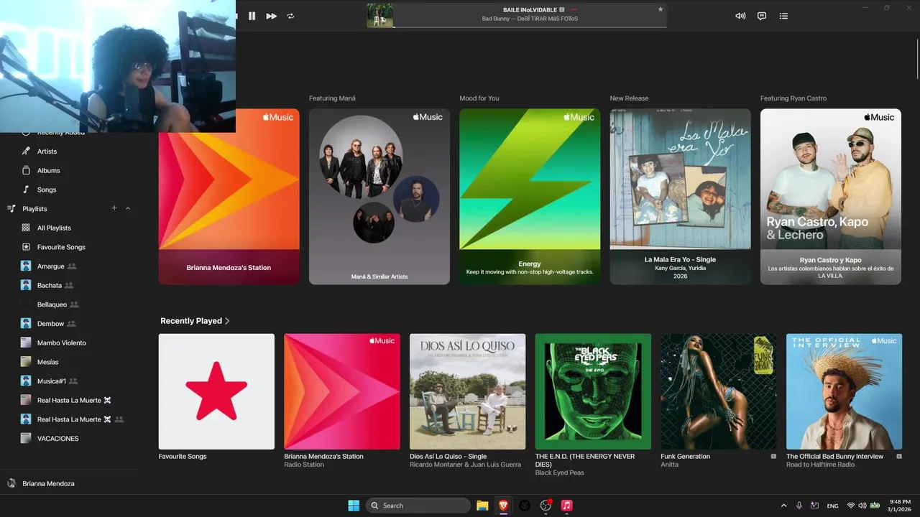Click the Black Eyed Peas artist link

click(560, 472)
